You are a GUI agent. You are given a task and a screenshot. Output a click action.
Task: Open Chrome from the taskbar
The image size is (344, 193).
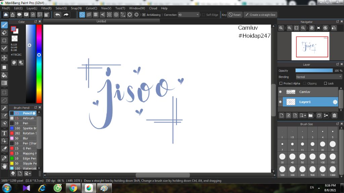pyautogui.click(x=73, y=188)
